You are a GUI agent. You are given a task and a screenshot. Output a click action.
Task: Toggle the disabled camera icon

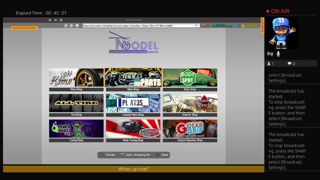pos(270,54)
